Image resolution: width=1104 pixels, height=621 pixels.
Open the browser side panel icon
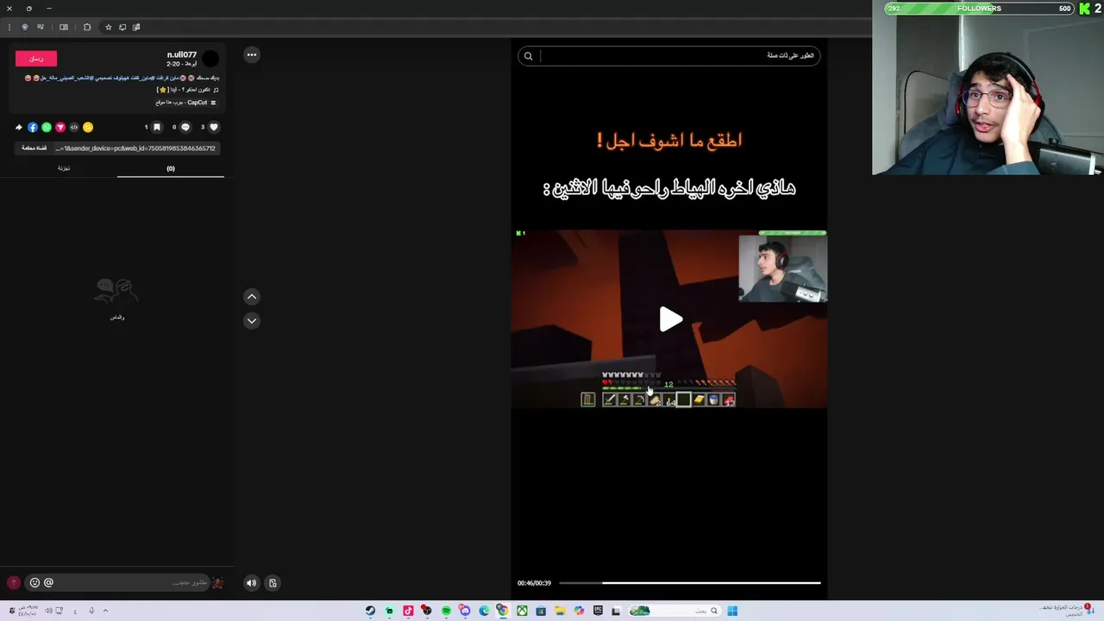click(x=64, y=27)
